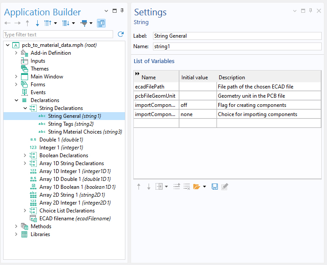This screenshot has height=265, width=327.
Task: Toggle pin on the Application Builder panel
Action: [x=122, y=11]
